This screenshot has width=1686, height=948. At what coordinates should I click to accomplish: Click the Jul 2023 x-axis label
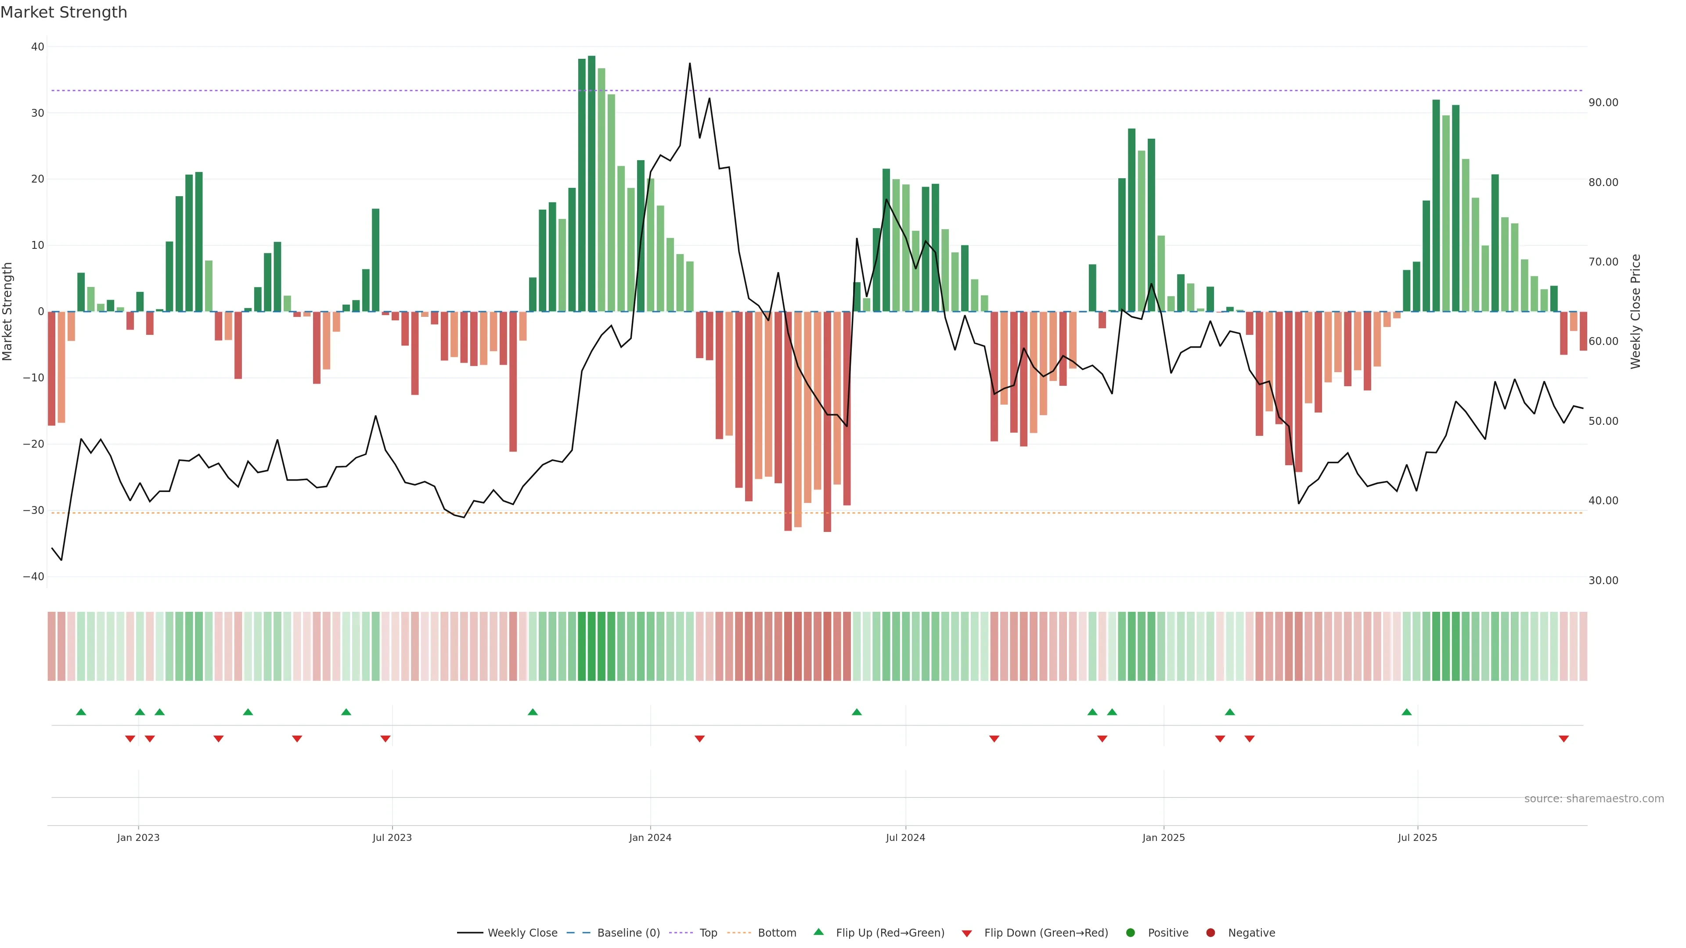pyautogui.click(x=392, y=837)
